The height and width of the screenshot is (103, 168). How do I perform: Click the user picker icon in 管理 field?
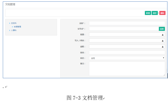162,35
